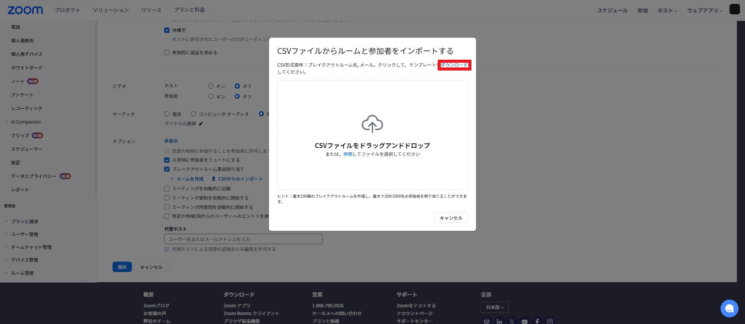The height and width of the screenshot is (324, 745).
Task: Click the Zoom logo in header
Action: click(x=25, y=10)
